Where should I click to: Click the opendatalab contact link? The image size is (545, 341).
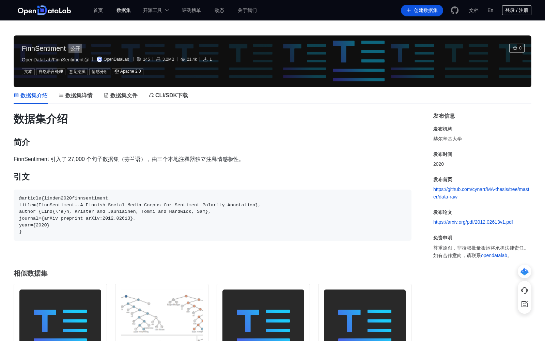[494, 255]
